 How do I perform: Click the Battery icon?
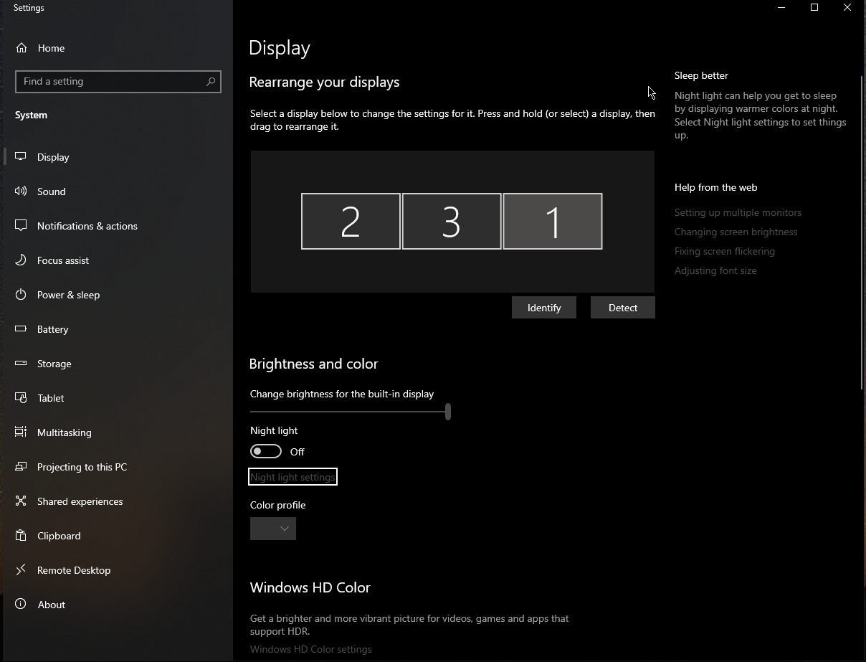coord(22,329)
